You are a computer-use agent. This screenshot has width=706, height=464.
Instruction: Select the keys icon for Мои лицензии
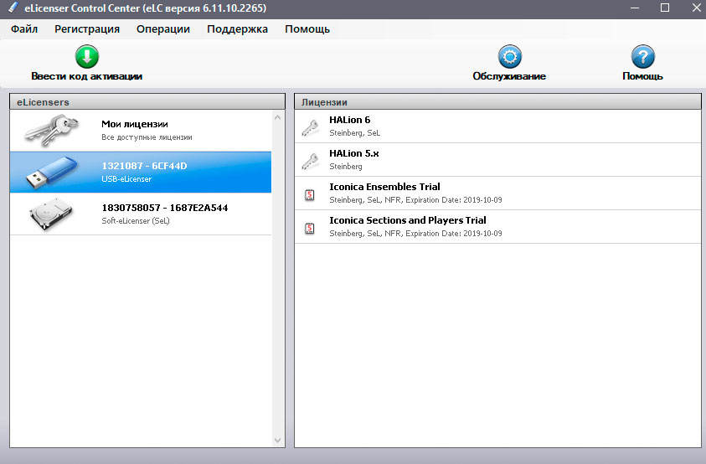[52, 130]
